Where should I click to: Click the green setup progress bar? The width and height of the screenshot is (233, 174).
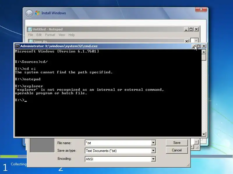pyautogui.click(x=9, y=156)
